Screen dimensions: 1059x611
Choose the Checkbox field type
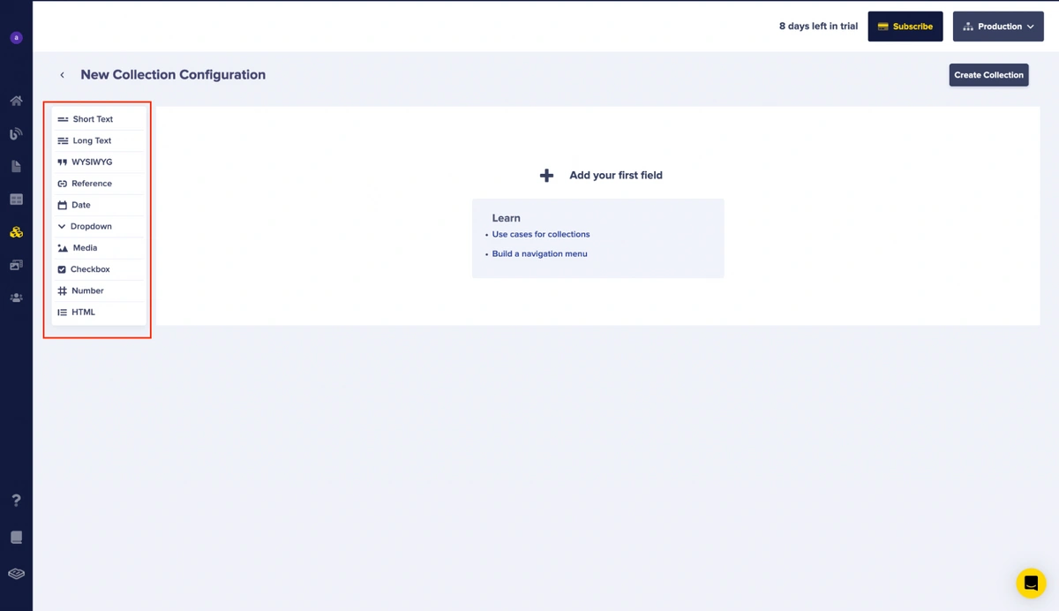(x=90, y=269)
